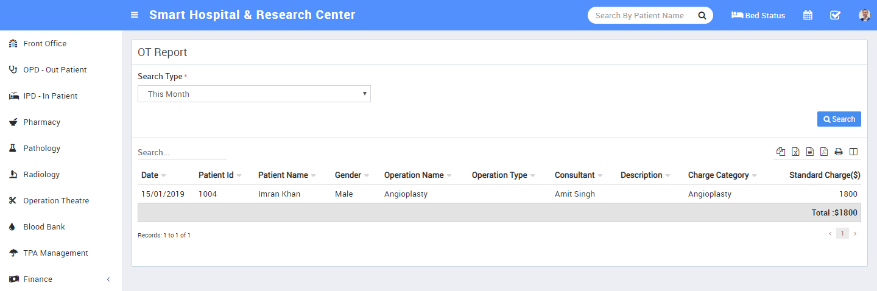Image resolution: width=877 pixels, height=291 pixels.
Task: Open column visibility icon
Action: (853, 152)
